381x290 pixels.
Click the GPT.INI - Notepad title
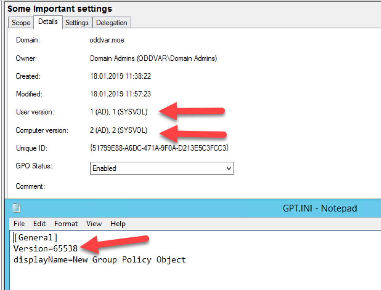320,208
